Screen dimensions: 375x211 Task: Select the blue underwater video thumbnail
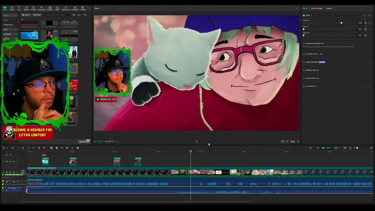point(30,35)
